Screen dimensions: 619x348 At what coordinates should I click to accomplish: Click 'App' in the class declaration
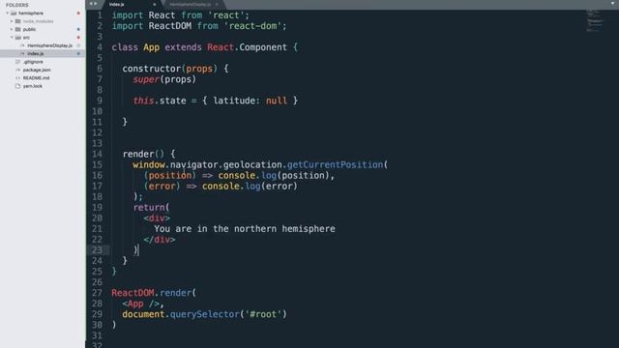151,47
